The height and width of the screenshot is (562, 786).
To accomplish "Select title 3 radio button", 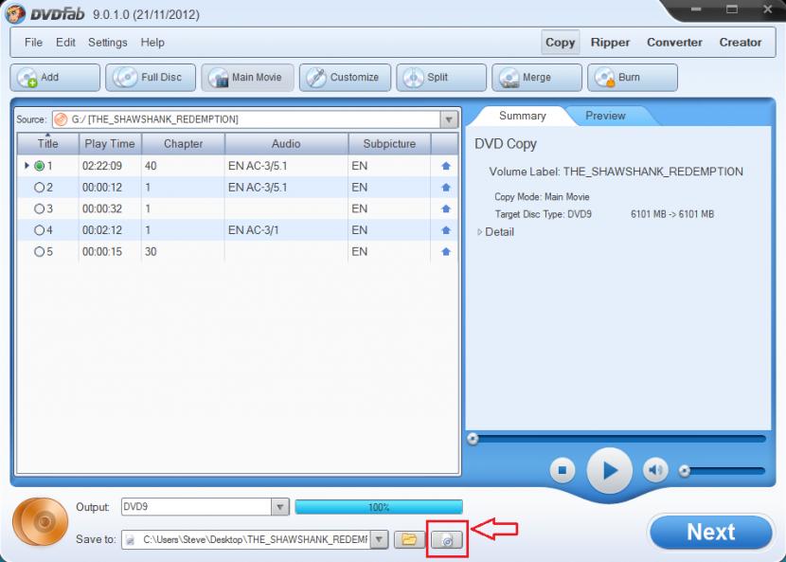I will (x=39, y=208).
